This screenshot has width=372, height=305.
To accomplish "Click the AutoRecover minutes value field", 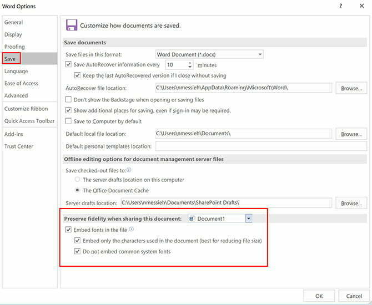I will pyautogui.click(x=177, y=65).
